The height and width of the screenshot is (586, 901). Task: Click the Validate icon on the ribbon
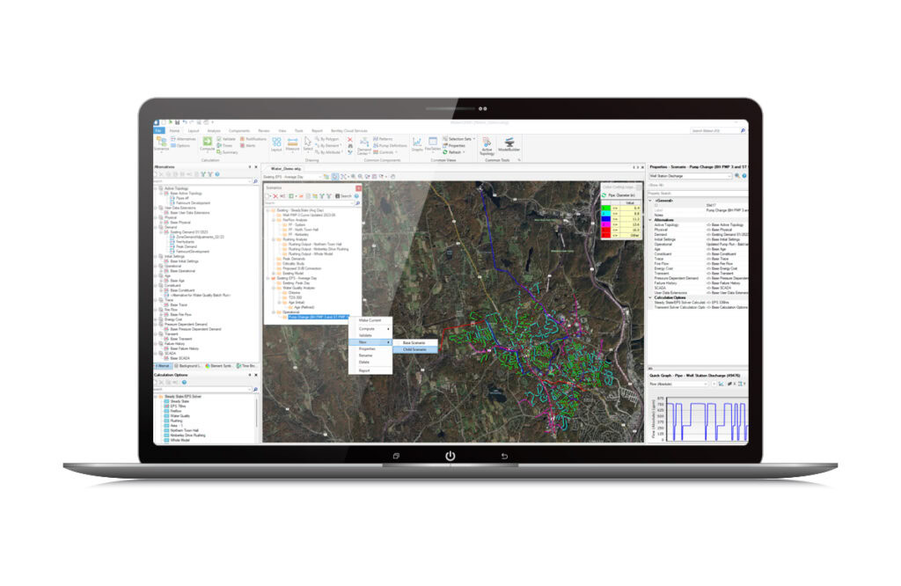coord(219,139)
